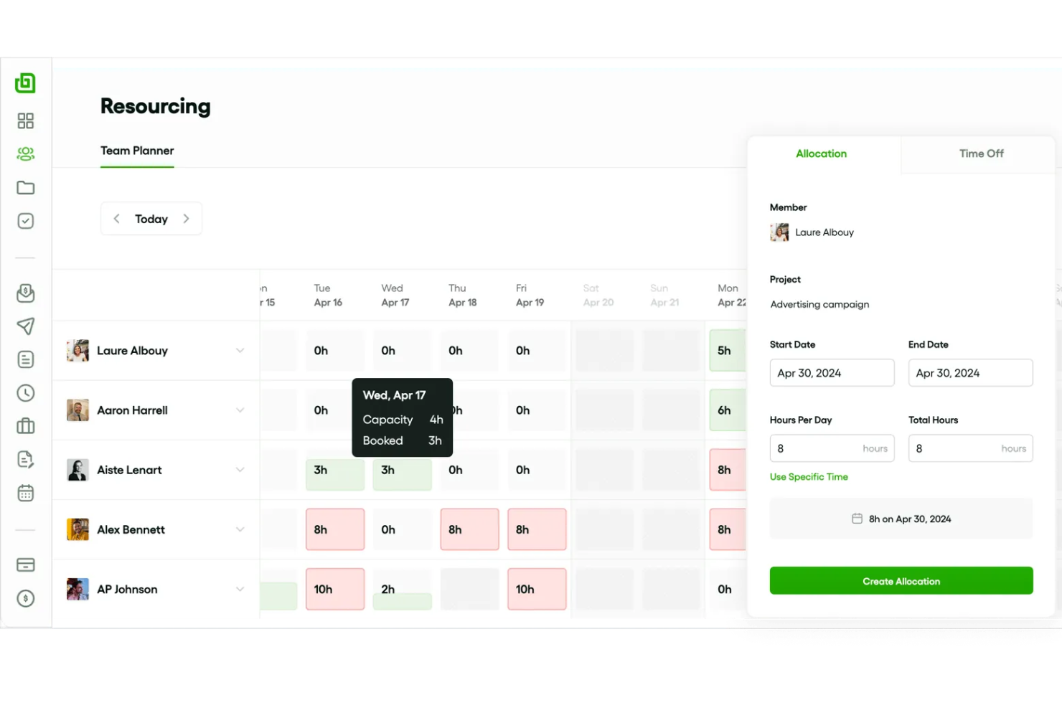Select the green team people icon

tap(25, 154)
